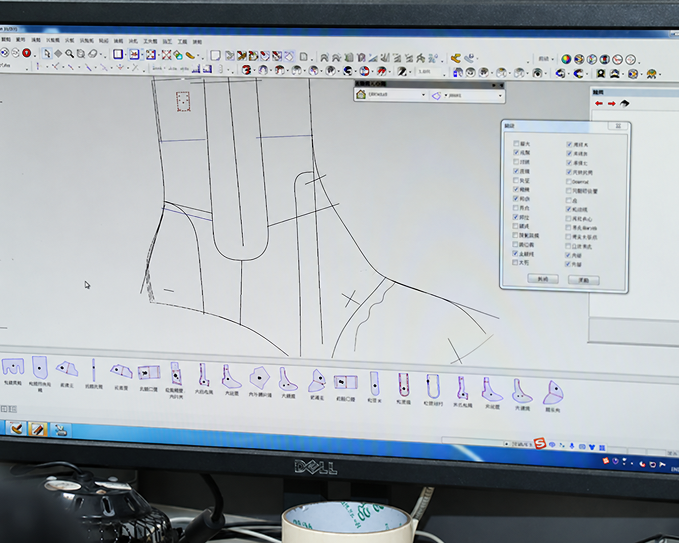Toggle the top checkbox in dialog's left column
679x543 pixels.
[516, 143]
